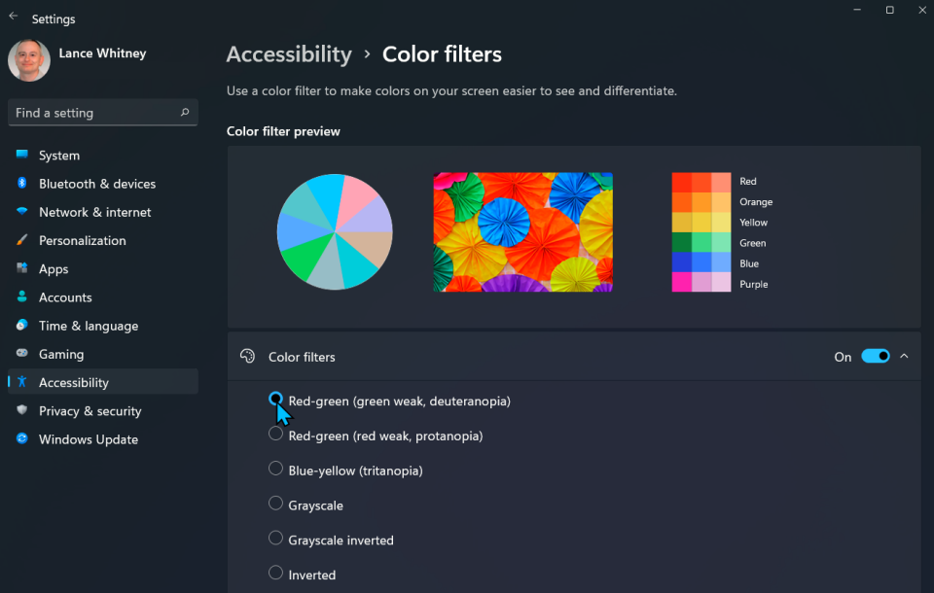Click the Accounts icon
This screenshot has height=593, width=934.
point(22,297)
